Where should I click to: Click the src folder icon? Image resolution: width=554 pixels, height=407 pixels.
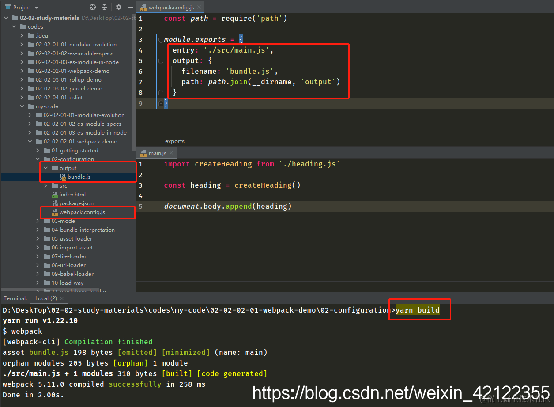[55, 186]
